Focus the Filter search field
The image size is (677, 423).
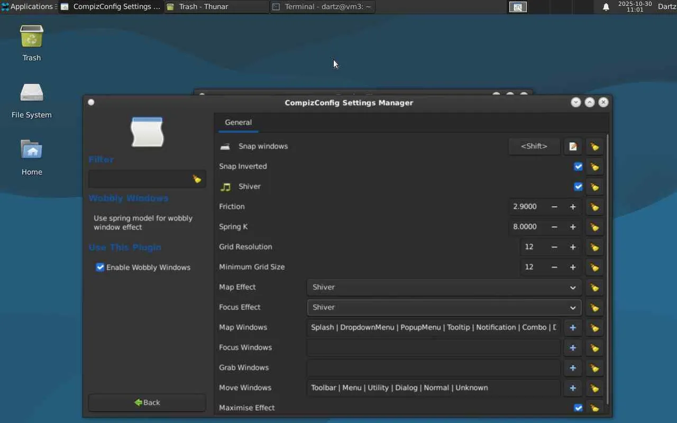147,179
